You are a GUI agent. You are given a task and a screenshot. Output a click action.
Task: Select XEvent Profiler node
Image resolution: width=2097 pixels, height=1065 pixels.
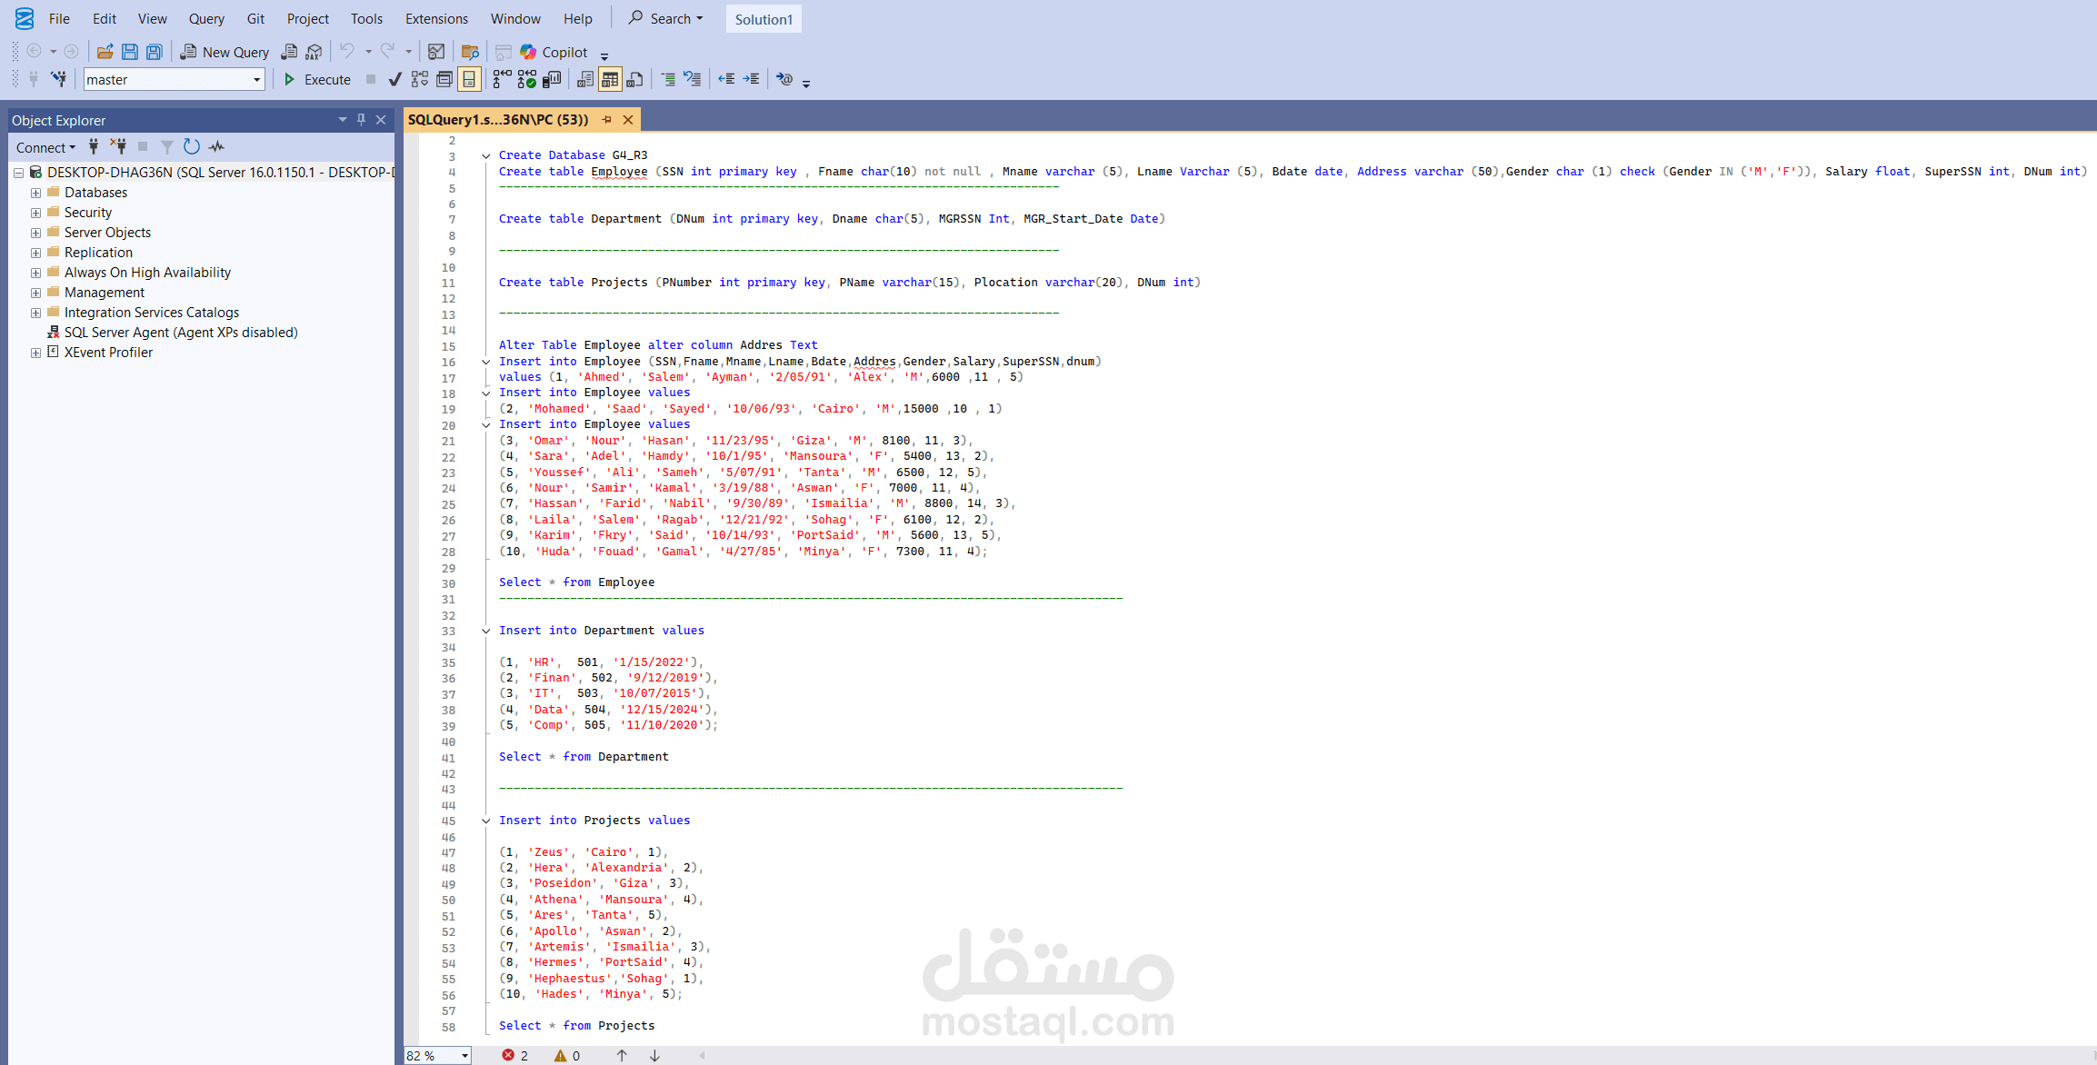click(x=108, y=353)
